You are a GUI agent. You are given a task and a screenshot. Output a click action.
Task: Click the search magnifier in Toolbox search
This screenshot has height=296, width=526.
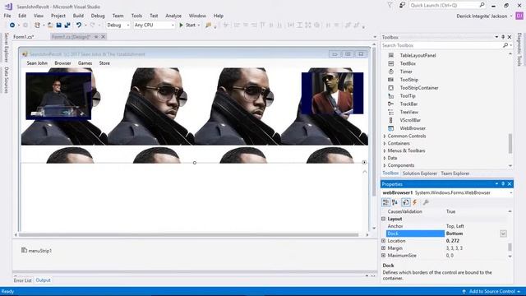(505, 45)
